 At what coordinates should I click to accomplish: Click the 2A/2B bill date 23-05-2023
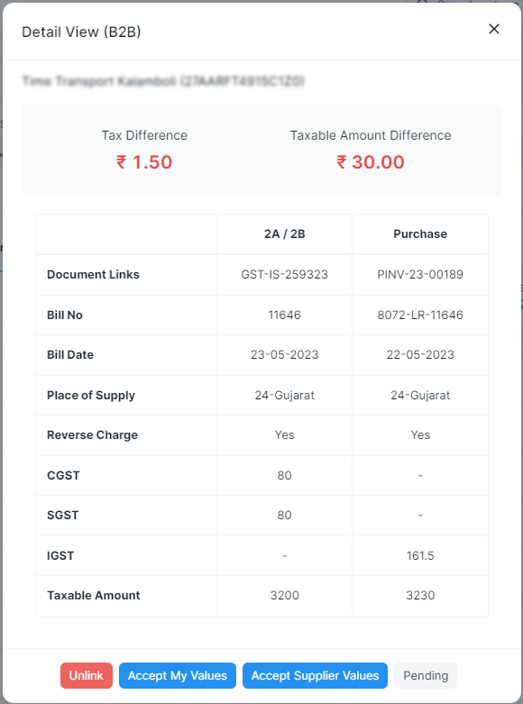click(x=284, y=354)
